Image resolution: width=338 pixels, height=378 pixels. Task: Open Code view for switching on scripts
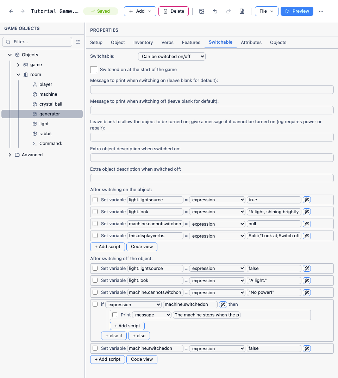142,247
